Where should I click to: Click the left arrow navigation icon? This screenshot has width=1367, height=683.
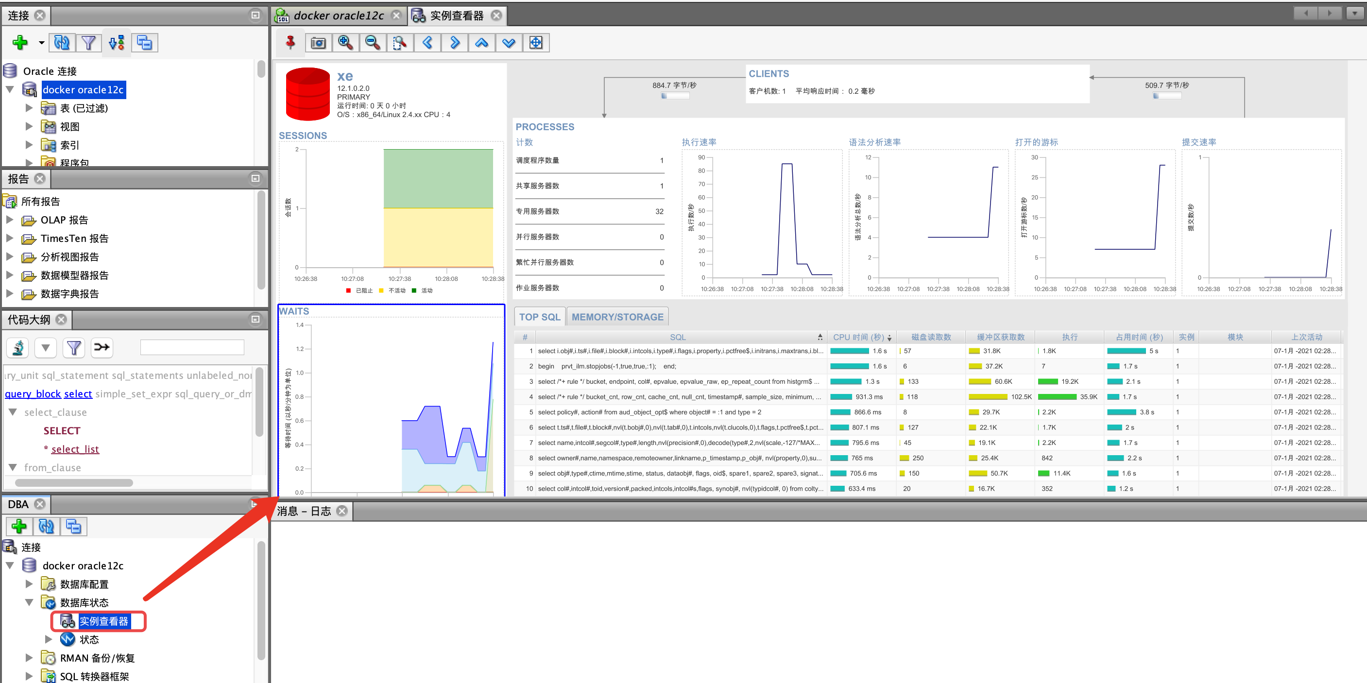pyautogui.click(x=427, y=42)
